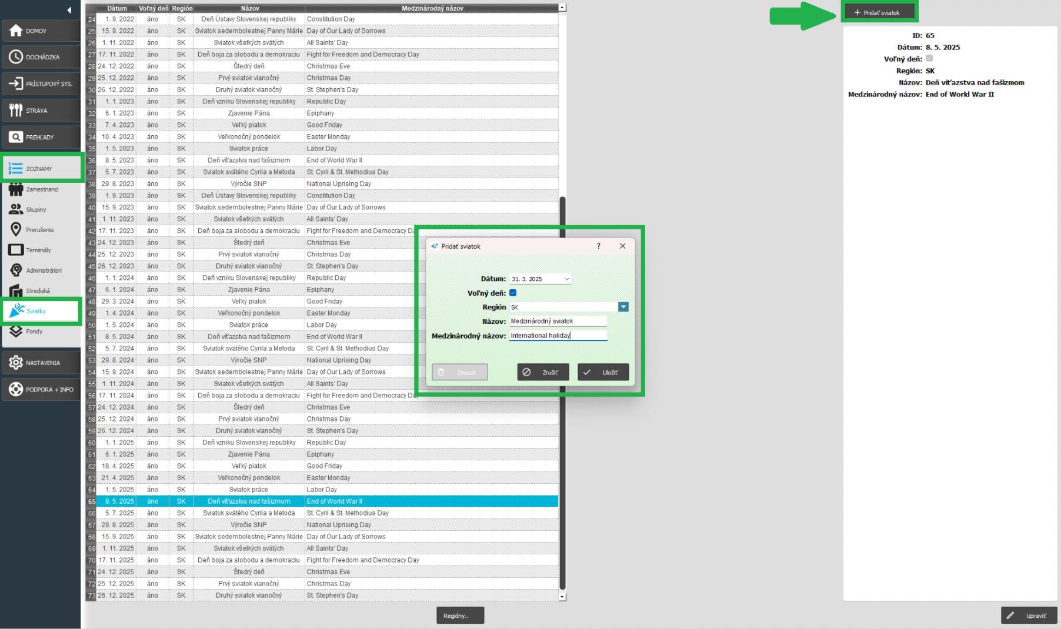1061x629 pixels.
Task: Open the Domov home icon
Action: click(x=16, y=31)
